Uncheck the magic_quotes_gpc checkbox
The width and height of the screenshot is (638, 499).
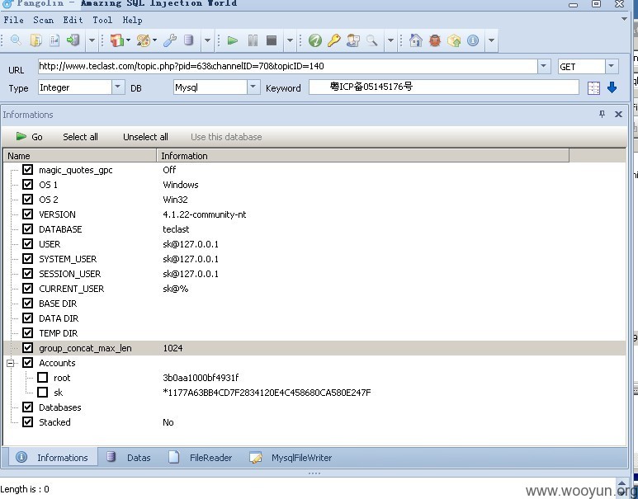click(x=28, y=170)
